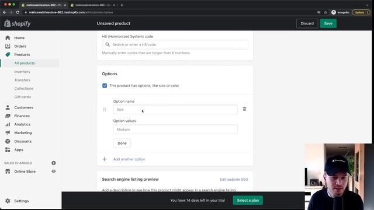This screenshot has height=210, width=374.
Task: Open the tab list chevron
Action: pyautogui.click(x=368, y=5)
